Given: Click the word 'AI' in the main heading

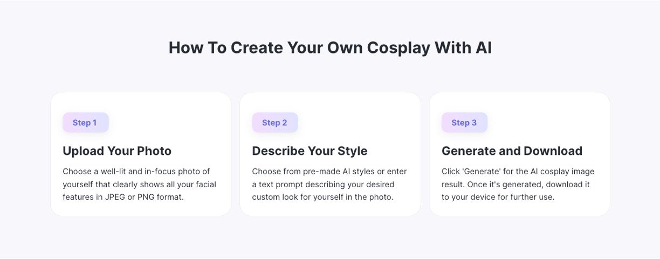Looking at the screenshot, I should coord(483,48).
